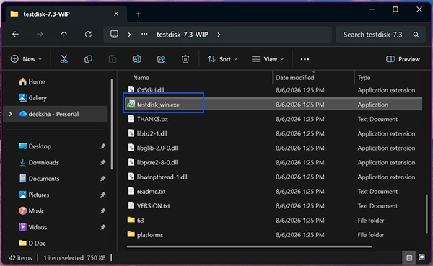The height and width of the screenshot is (266, 433).
Task: Select the platforms folder
Action: (150, 235)
